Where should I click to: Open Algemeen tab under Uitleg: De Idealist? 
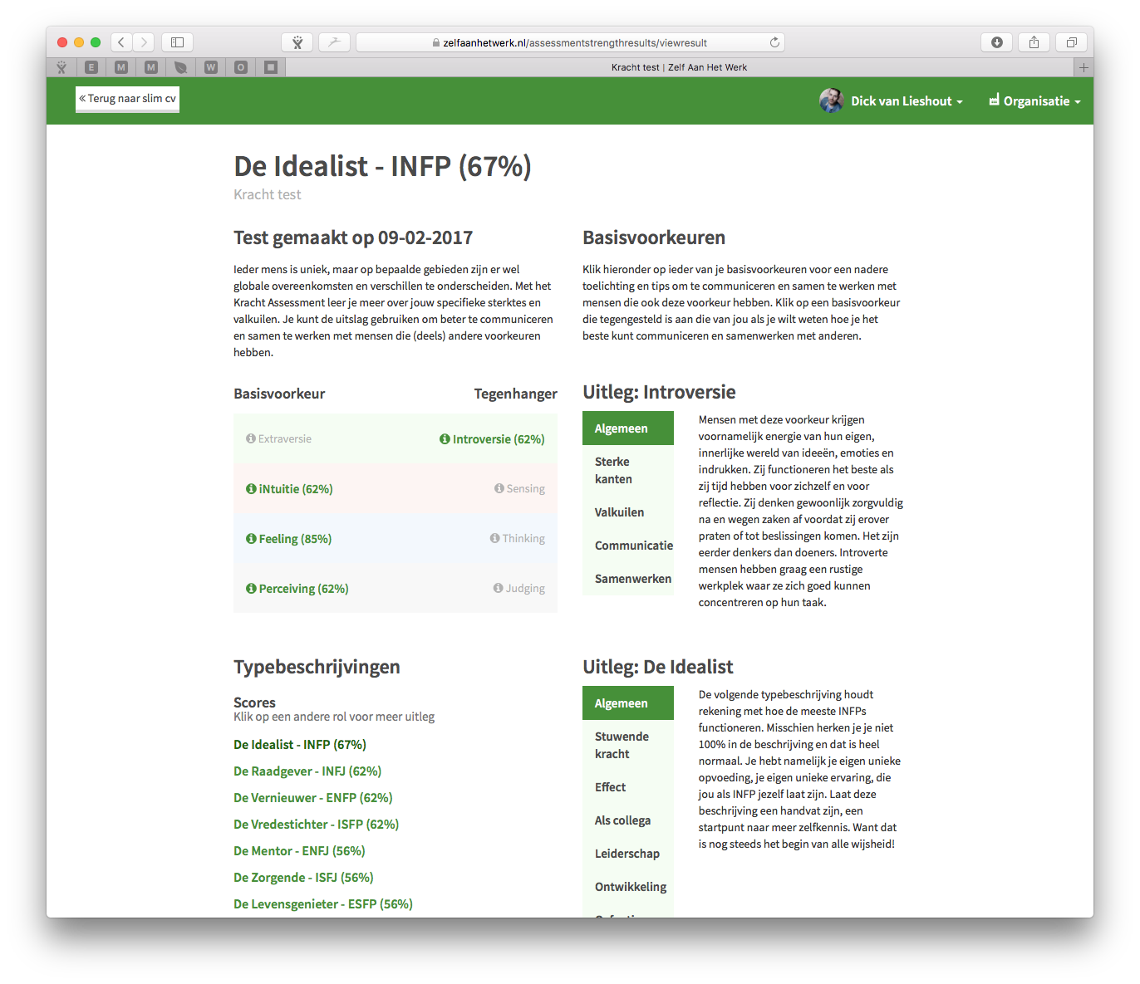click(x=628, y=703)
